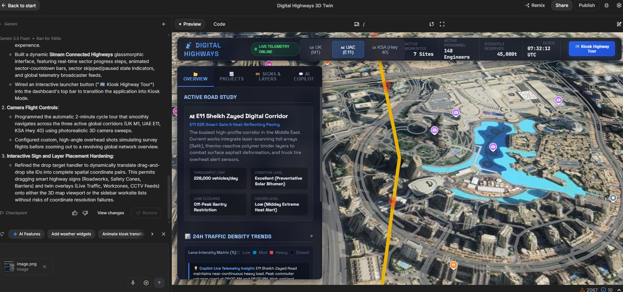Open the image.png attachment thumbnail

tap(9, 267)
